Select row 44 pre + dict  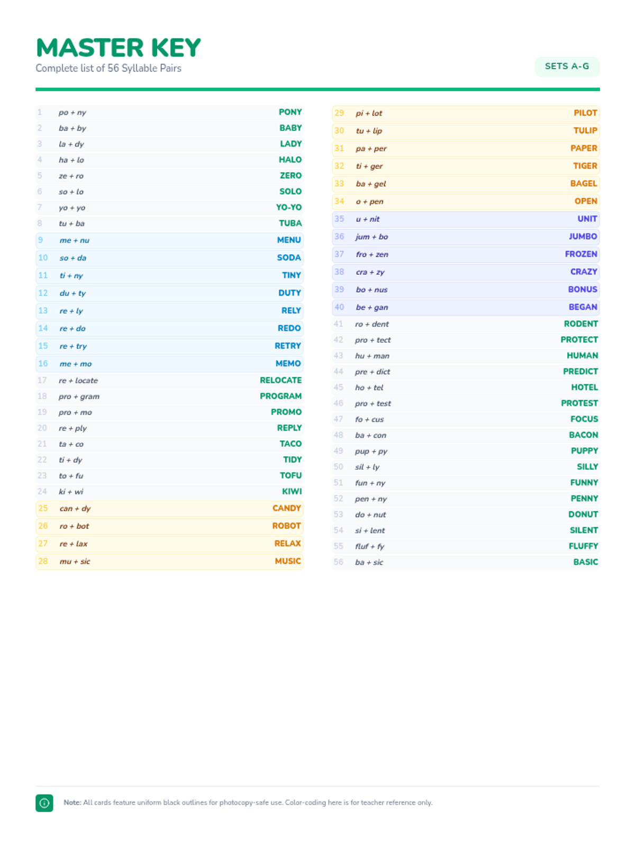466,372
